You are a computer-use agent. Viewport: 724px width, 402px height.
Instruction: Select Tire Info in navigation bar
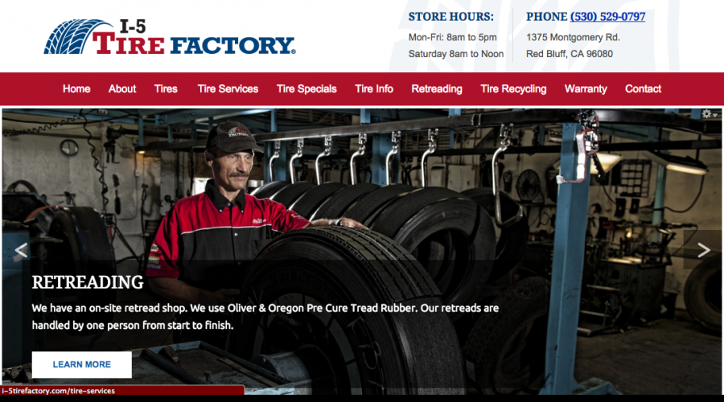click(374, 88)
